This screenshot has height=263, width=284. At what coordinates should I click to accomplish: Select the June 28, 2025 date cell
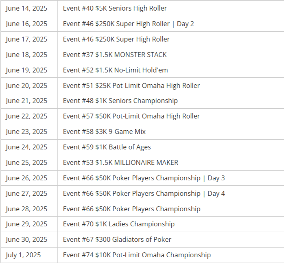[26, 209]
